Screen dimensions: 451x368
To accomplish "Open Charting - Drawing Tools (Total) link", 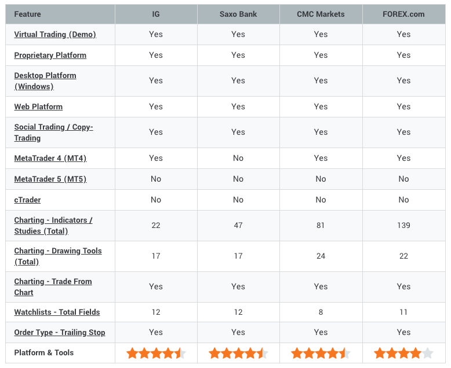I will tap(58, 256).
